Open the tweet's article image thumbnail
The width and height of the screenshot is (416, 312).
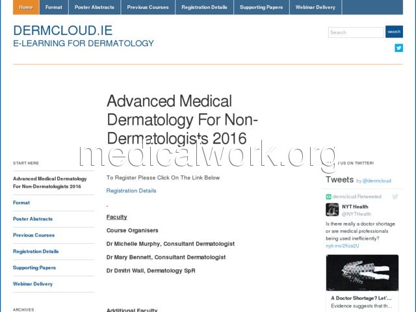click(x=362, y=273)
